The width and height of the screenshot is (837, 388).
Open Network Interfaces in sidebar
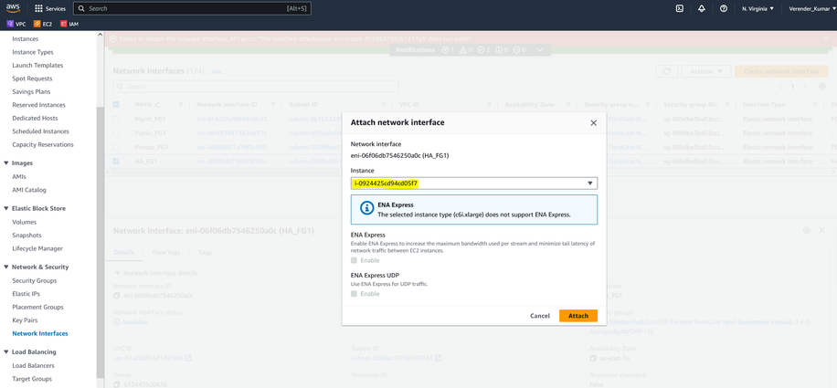coord(40,333)
